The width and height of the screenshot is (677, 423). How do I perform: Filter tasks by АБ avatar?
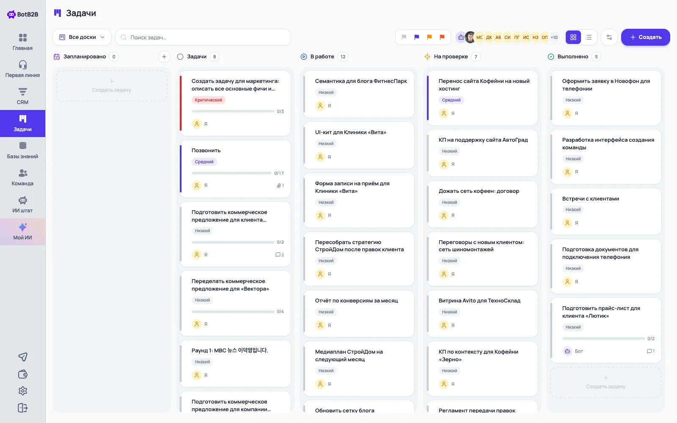click(498, 37)
